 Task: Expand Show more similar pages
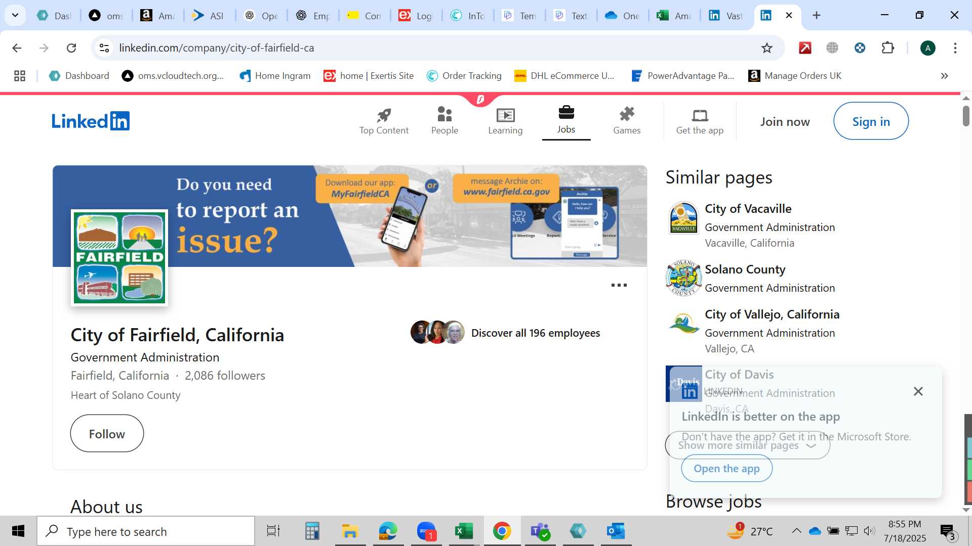[x=747, y=445]
